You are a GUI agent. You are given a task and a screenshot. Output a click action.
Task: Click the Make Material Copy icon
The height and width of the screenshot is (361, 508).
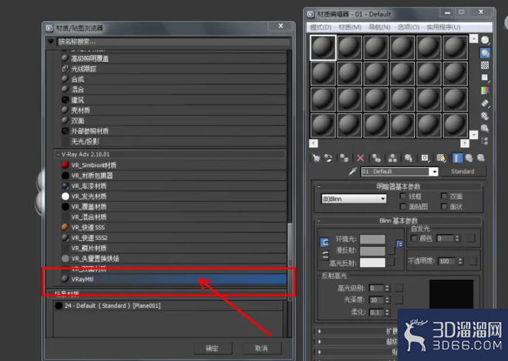[x=376, y=158]
